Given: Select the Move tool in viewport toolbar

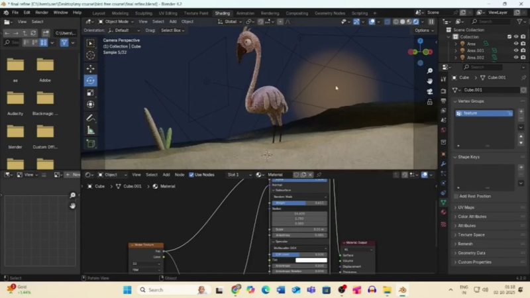Looking at the screenshot, I should click(x=90, y=68).
